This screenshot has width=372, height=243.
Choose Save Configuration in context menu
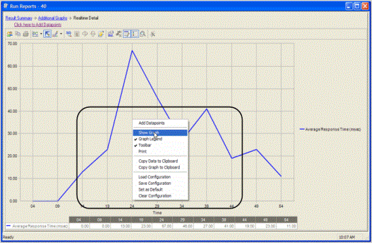154,184
